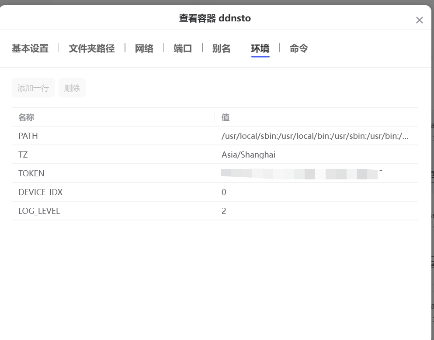Click the LOG_LEVEL value 2
This screenshot has height=340, width=434.
224,211
